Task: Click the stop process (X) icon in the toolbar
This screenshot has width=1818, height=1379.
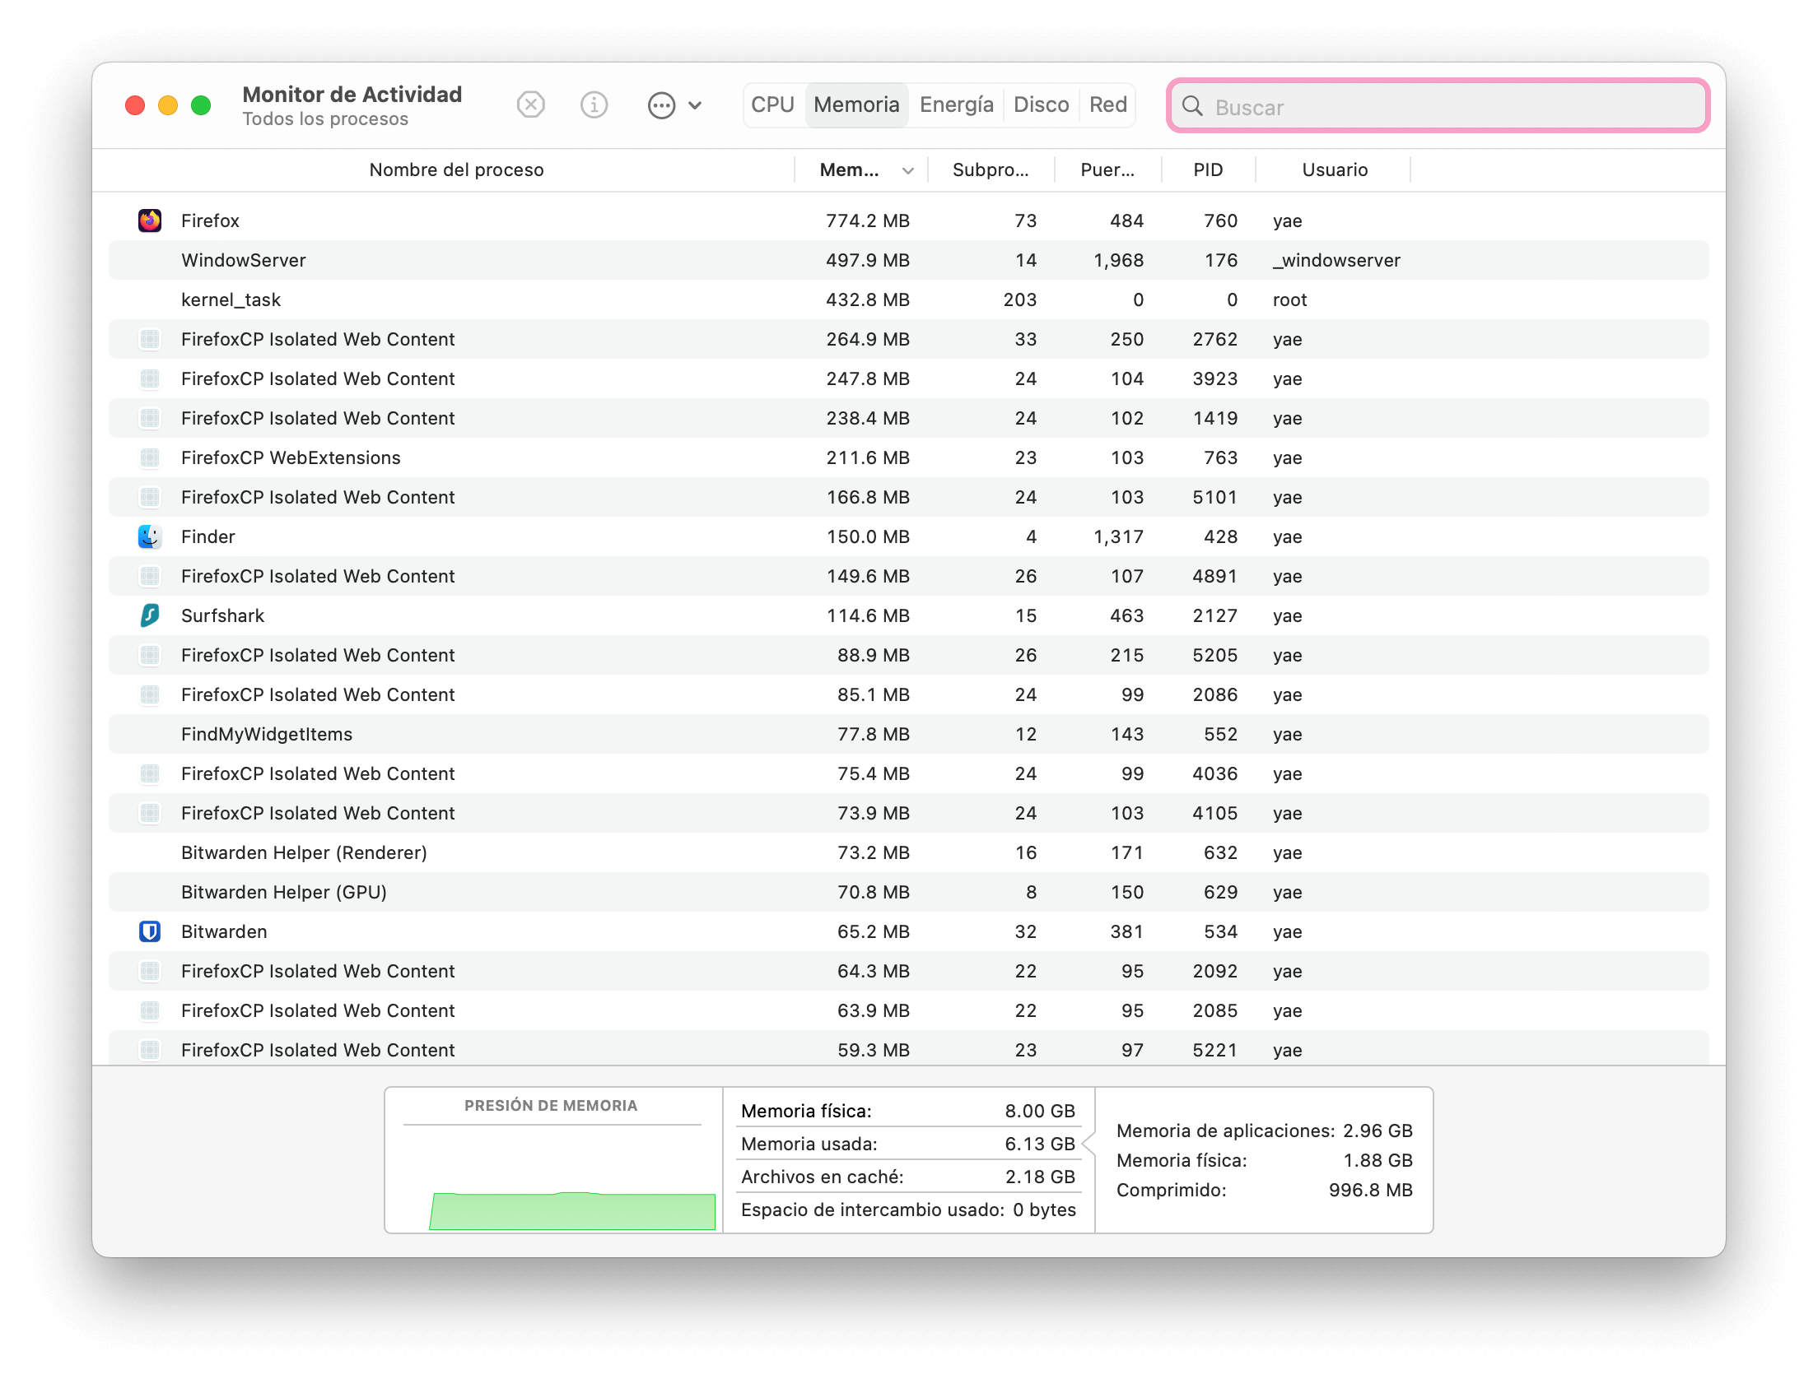Action: (530, 104)
